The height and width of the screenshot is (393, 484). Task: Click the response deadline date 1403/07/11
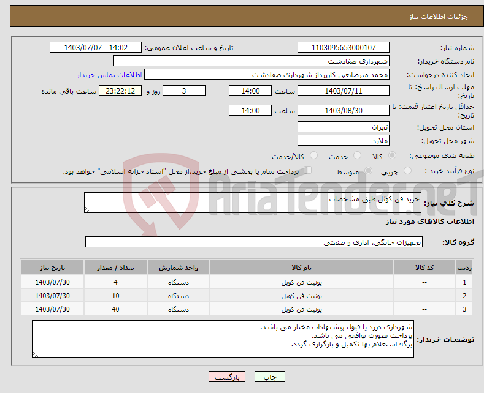coord(344,91)
